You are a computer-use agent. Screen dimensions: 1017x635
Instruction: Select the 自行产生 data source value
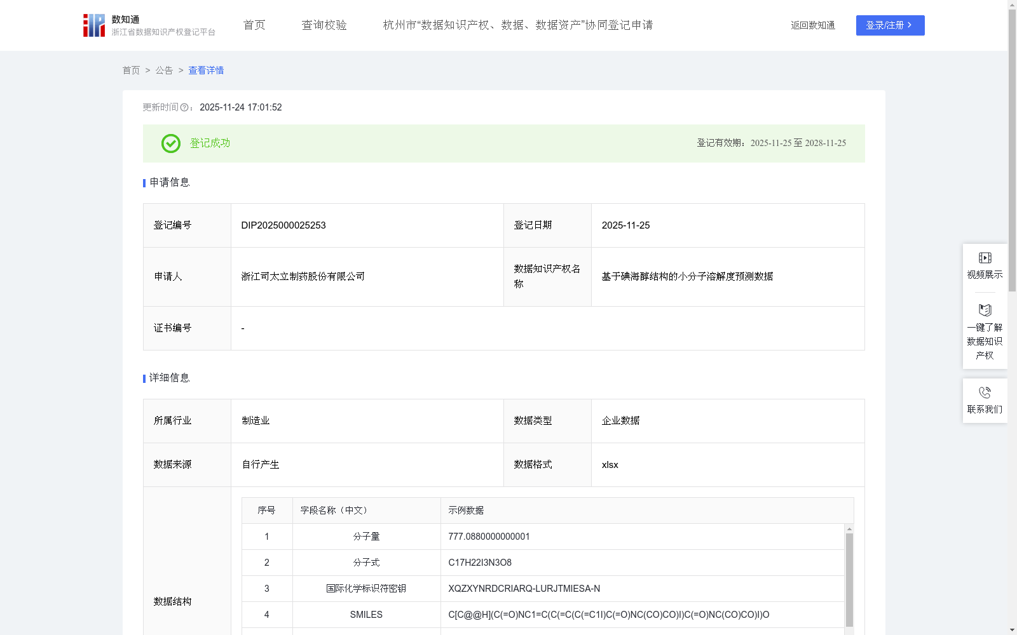point(261,465)
